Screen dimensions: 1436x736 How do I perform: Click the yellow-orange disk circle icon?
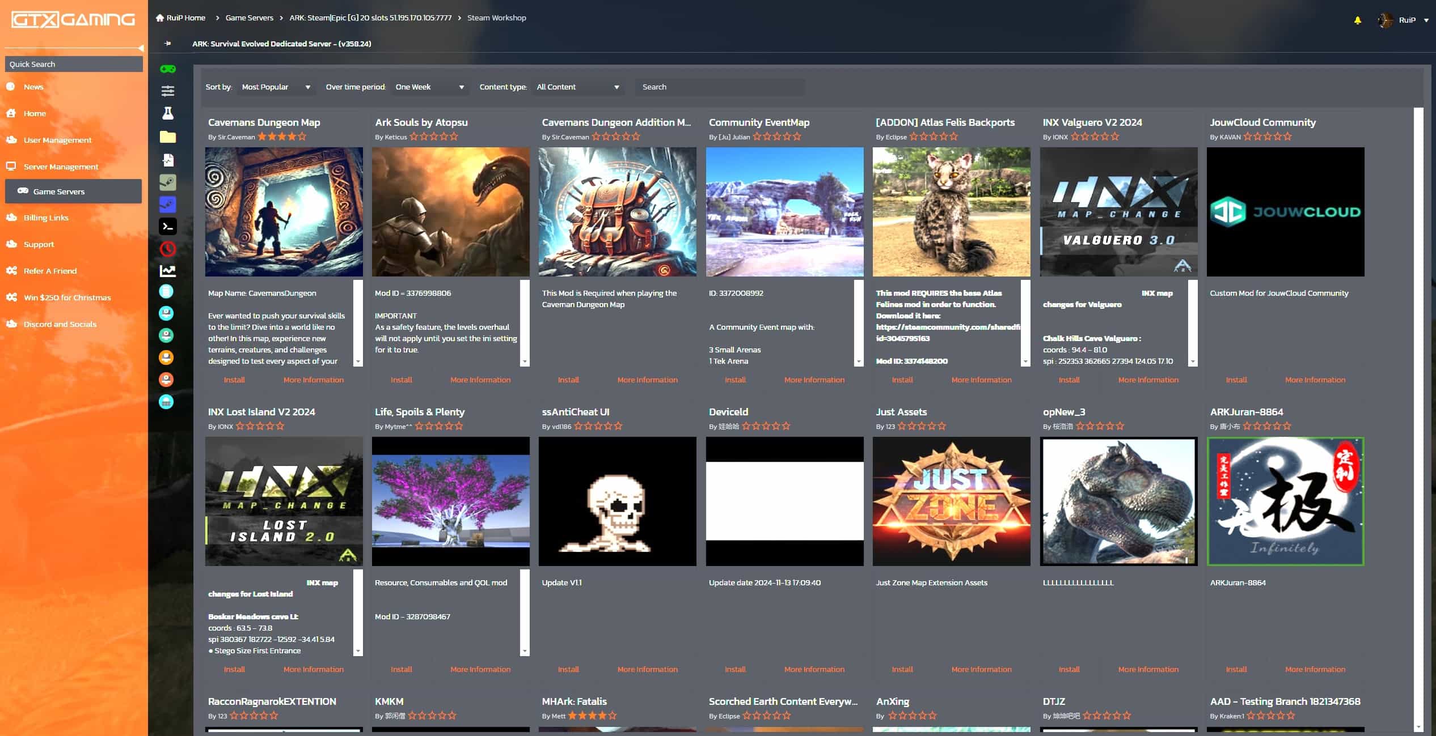coord(166,358)
